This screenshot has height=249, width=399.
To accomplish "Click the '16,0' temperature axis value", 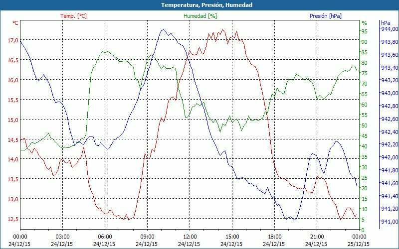I will tap(13, 80).
